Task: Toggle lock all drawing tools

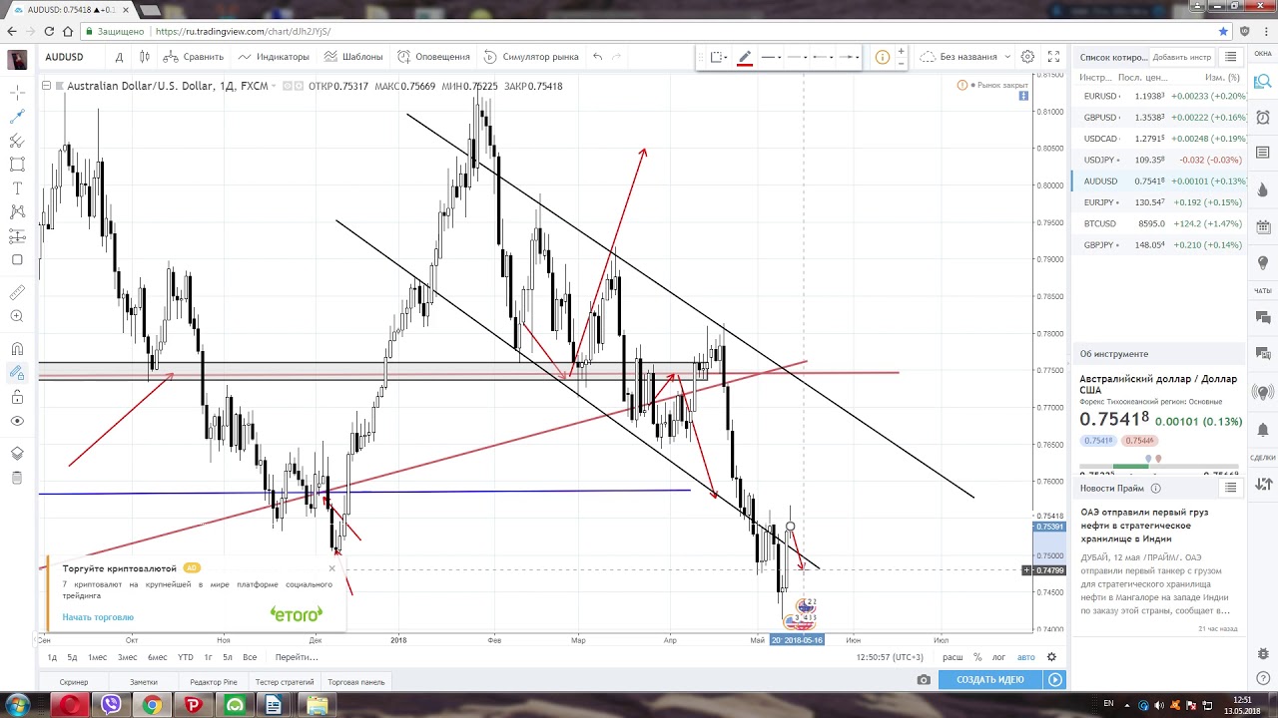Action: click(17, 398)
